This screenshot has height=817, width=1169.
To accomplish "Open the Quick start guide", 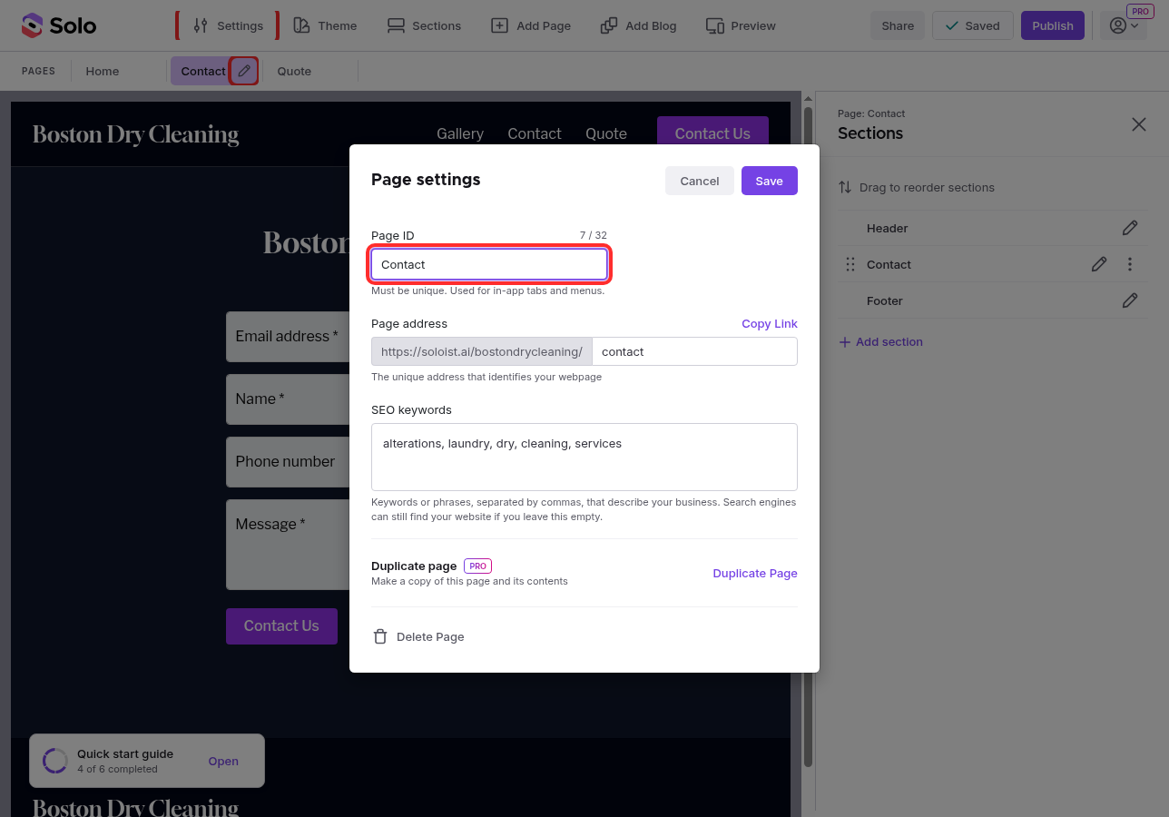I will pos(223,762).
